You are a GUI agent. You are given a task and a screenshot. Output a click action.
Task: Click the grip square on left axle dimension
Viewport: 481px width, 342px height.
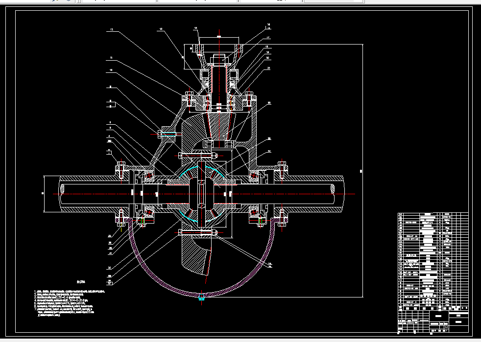pyautogui.click(x=43, y=193)
